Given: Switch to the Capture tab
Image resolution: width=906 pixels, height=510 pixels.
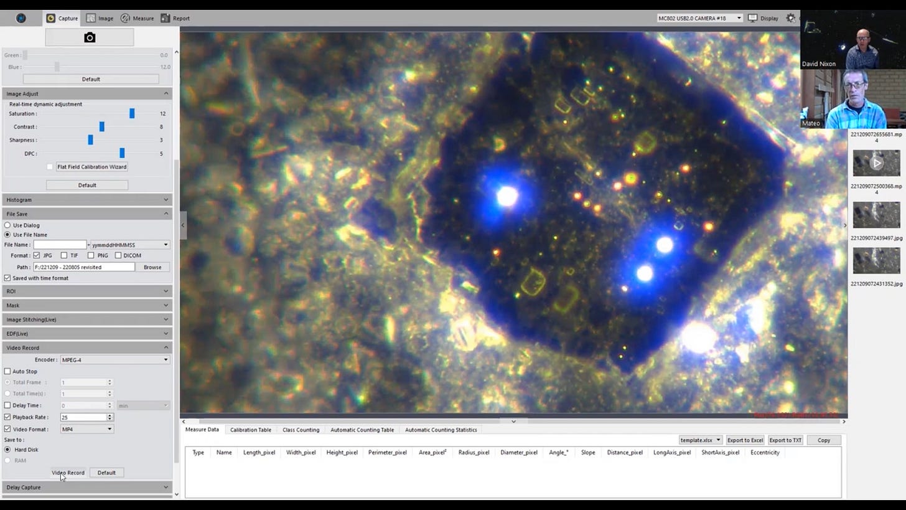Looking at the screenshot, I should coord(62,18).
